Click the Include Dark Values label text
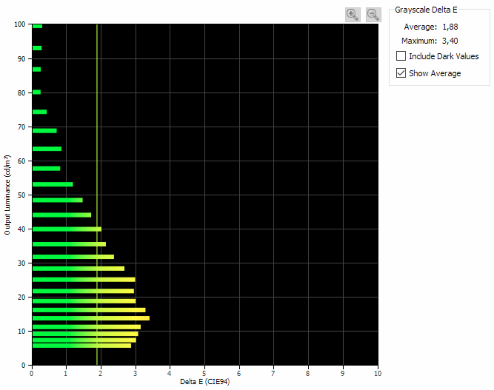Viewport: 494px width, 390px height. pyautogui.click(x=444, y=56)
